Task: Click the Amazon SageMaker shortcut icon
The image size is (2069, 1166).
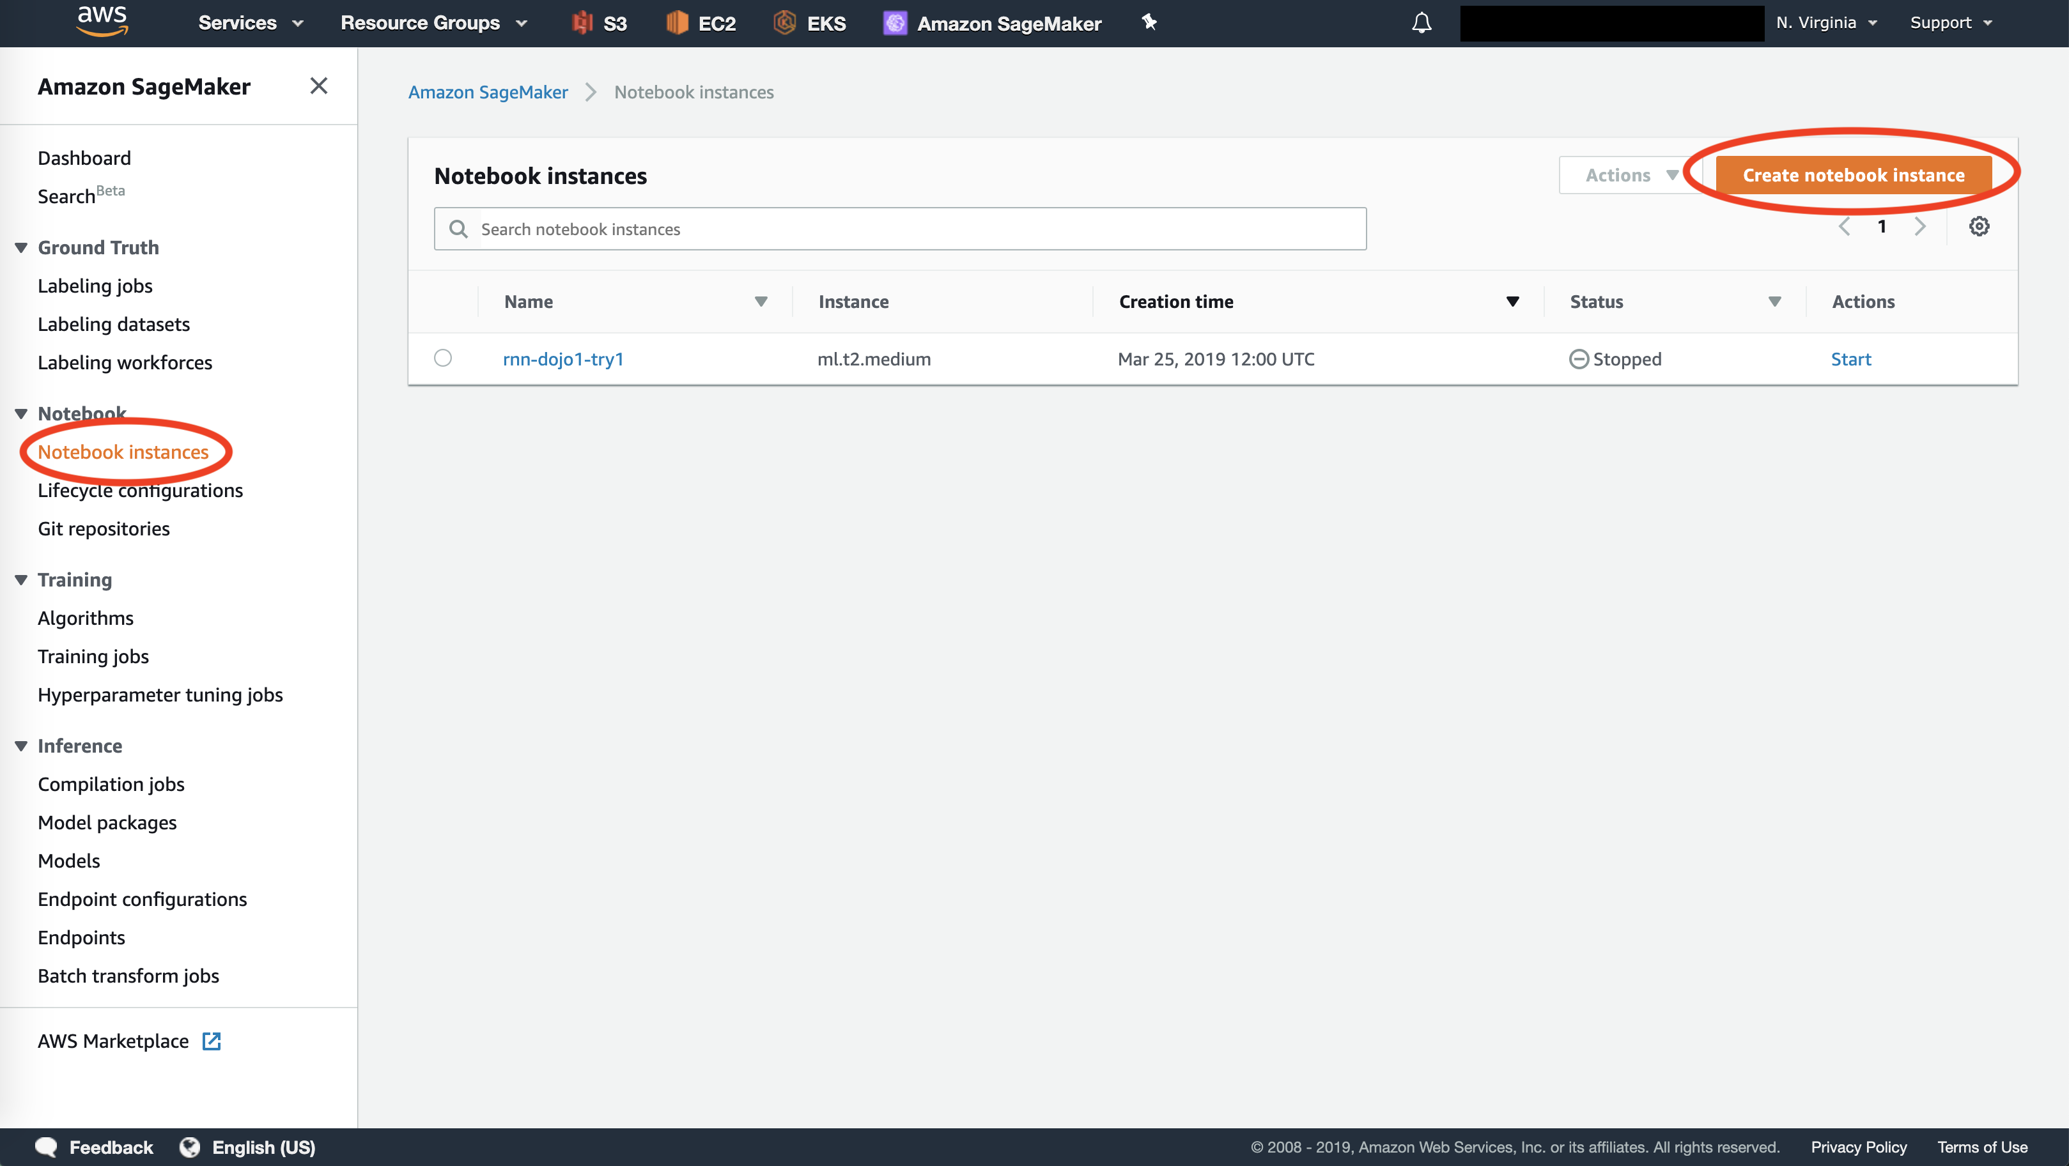Action: point(895,23)
